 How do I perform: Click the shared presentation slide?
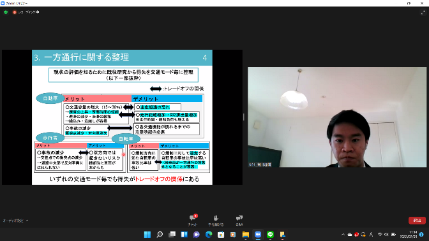(x=122, y=117)
